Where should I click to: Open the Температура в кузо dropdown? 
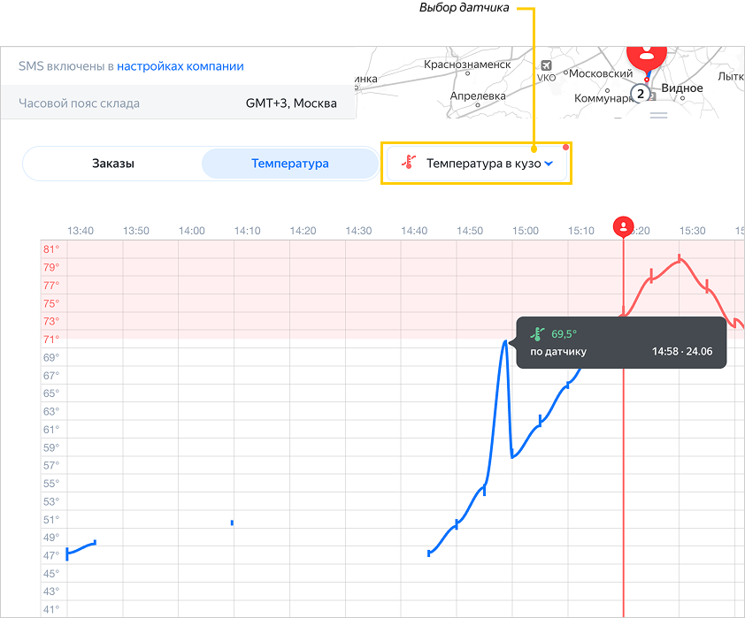pyautogui.click(x=477, y=164)
